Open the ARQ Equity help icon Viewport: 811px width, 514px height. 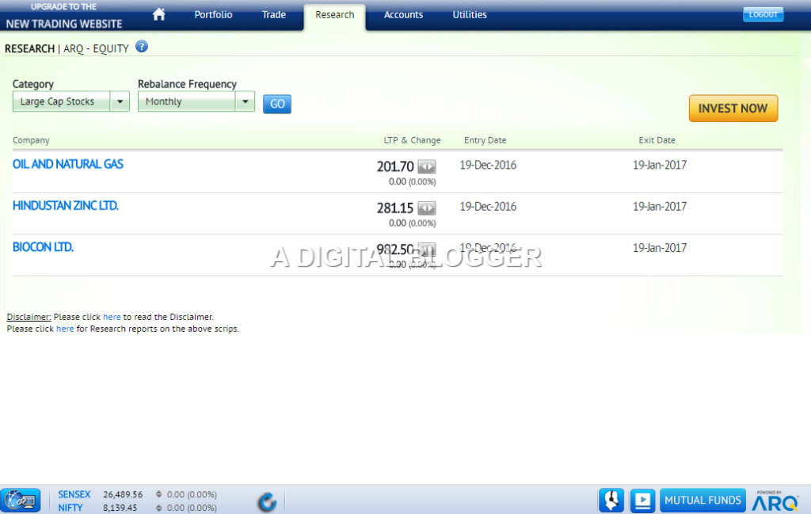click(142, 48)
